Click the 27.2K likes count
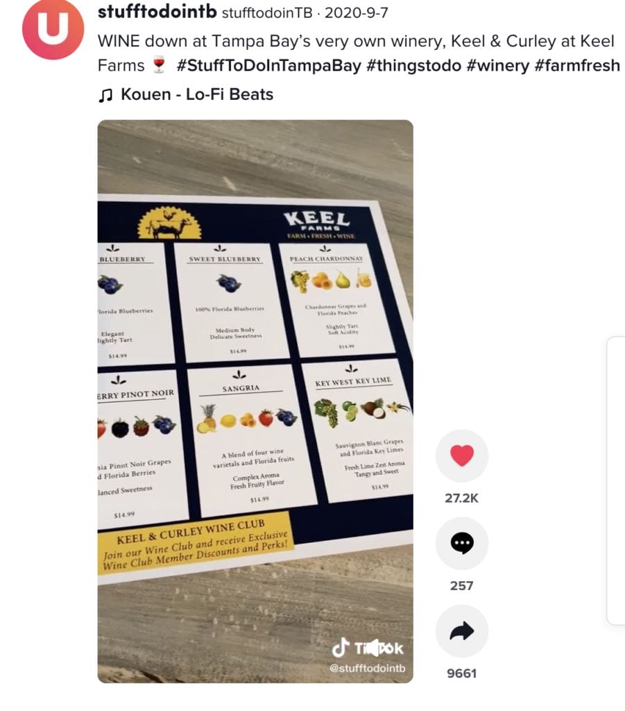Screen dimensions: 625x711 tap(461, 499)
